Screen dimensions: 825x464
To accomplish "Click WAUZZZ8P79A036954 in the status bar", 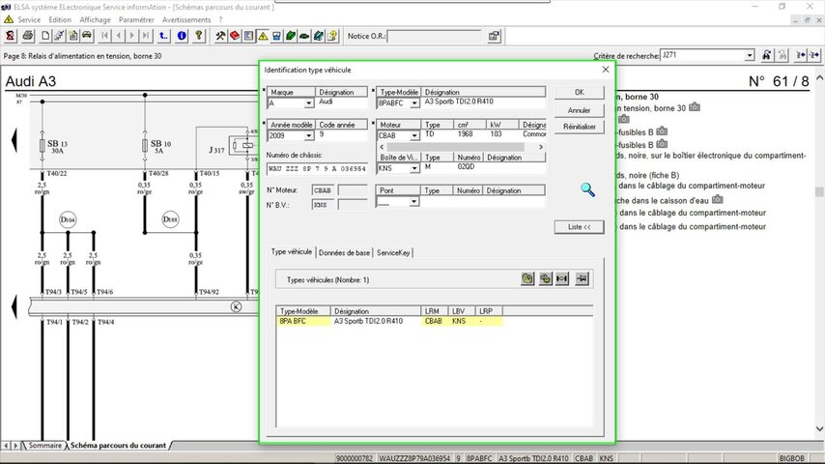I will [x=414, y=459].
